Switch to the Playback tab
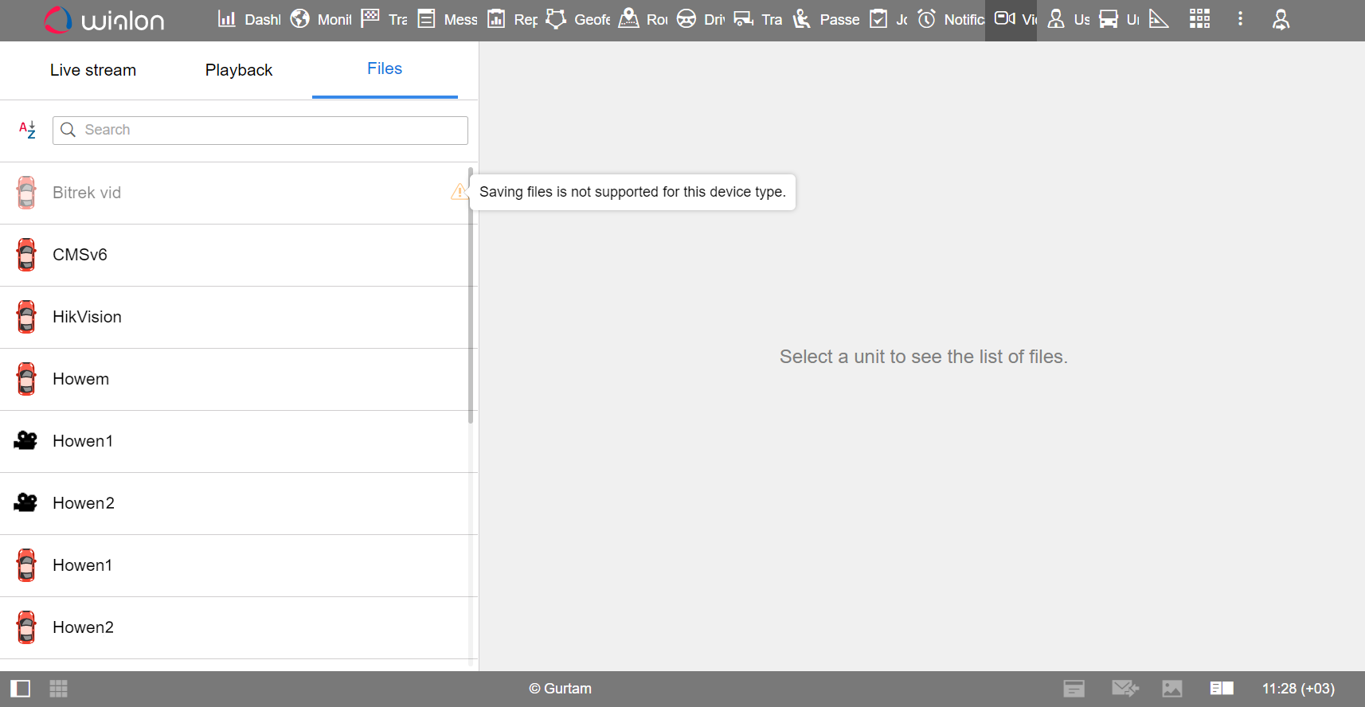This screenshot has height=707, width=1365. 239,70
